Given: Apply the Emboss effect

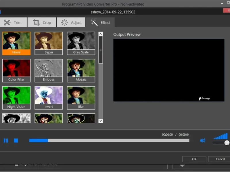Looking at the screenshot, I should pyautogui.click(x=49, y=70).
